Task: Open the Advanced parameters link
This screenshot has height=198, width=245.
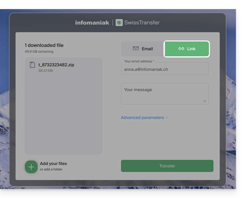Action: coord(143,117)
